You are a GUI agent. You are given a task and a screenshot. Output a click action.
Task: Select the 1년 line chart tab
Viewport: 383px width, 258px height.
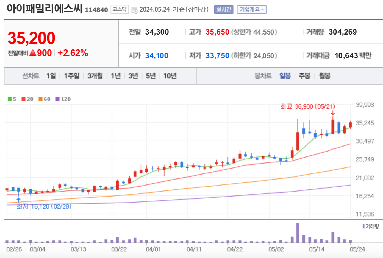coord(116,76)
